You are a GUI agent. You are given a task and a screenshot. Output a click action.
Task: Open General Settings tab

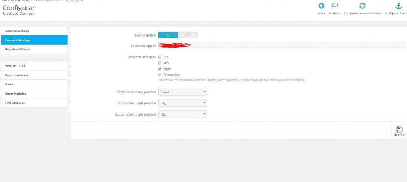coord(34,31)
